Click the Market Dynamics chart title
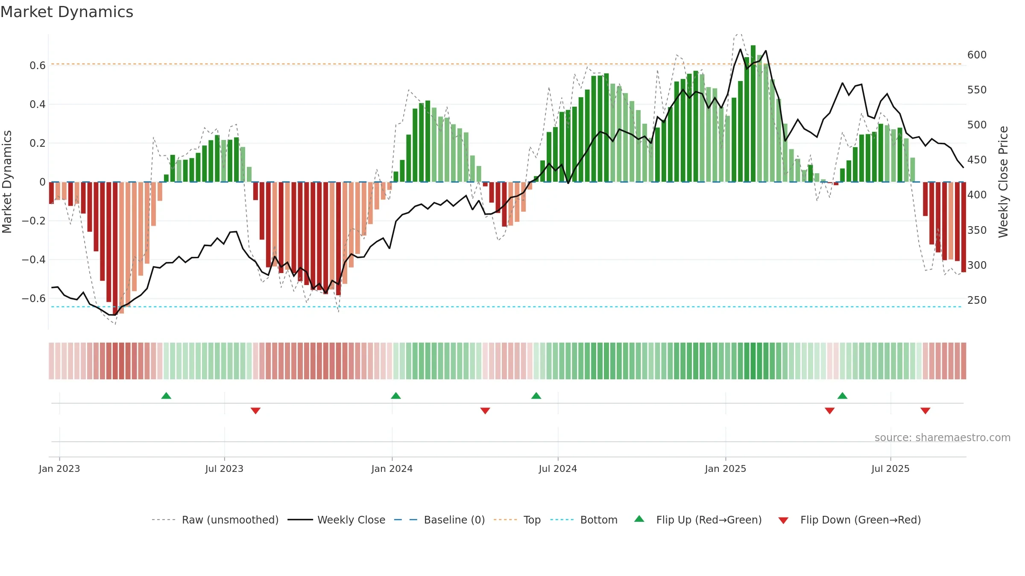This screenshot has height=576, width=1025. (x=67, y=12)
